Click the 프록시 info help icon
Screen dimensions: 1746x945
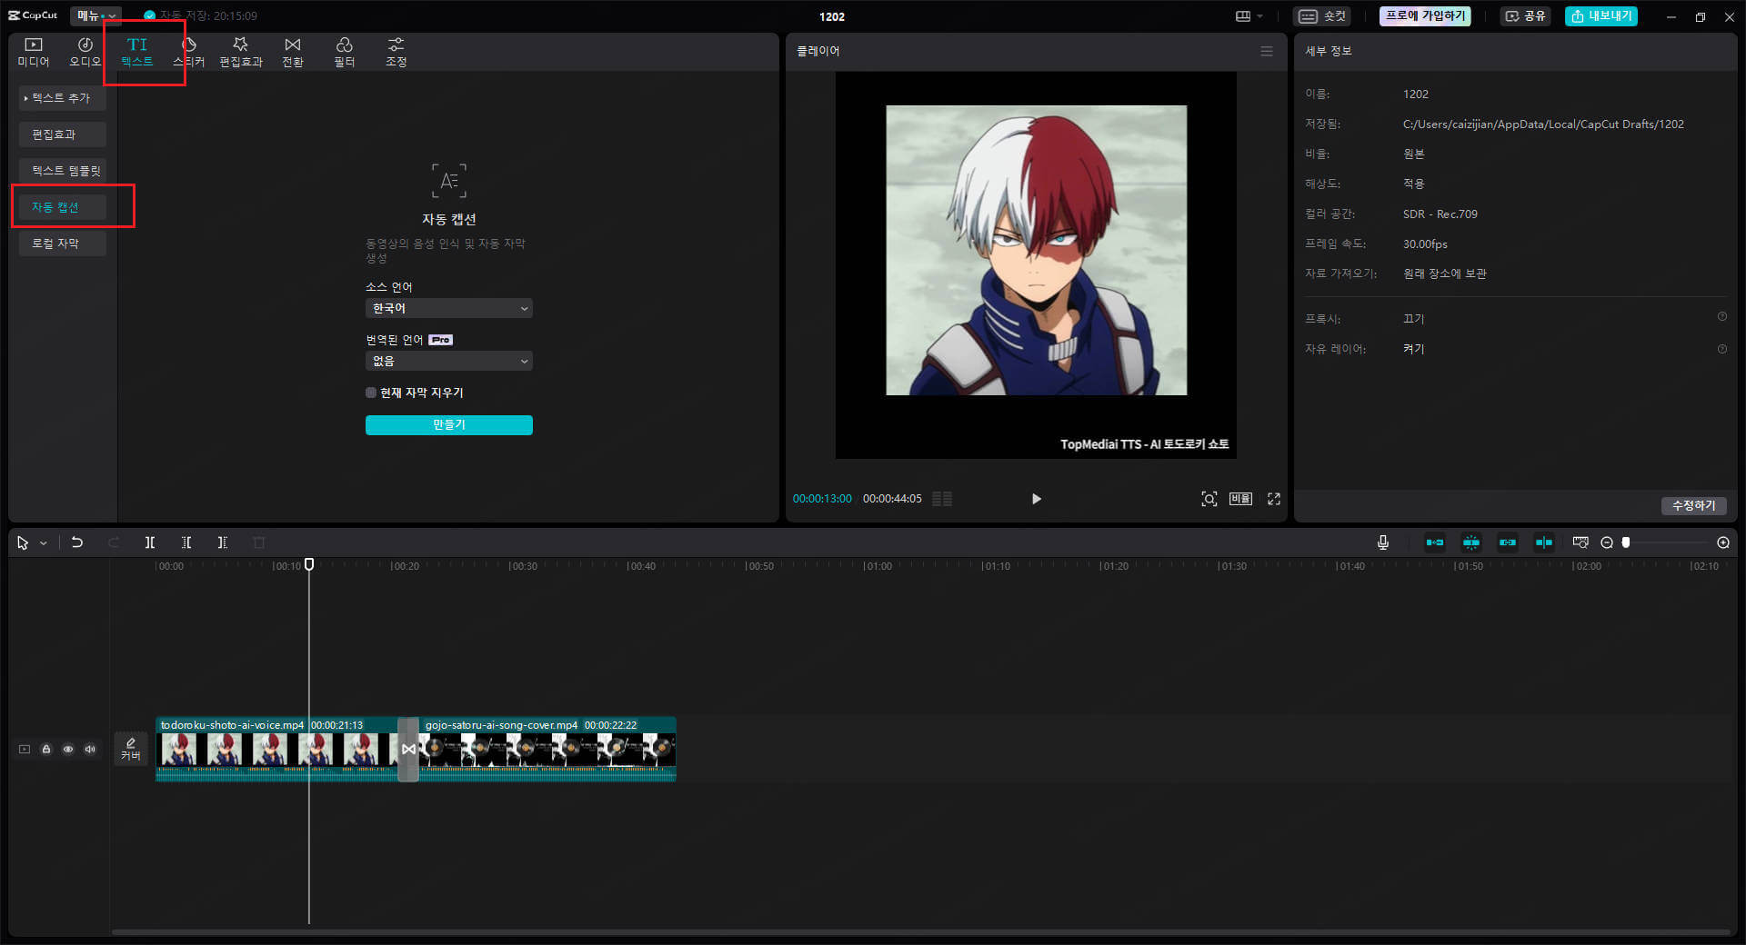point(1722,317)
